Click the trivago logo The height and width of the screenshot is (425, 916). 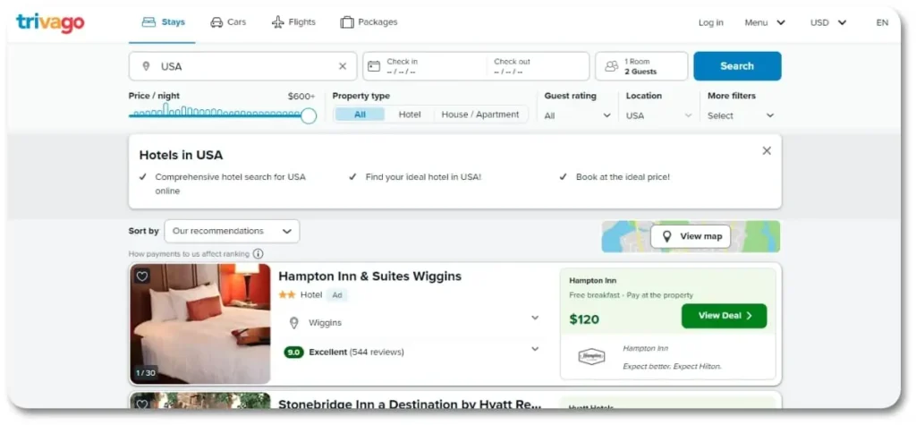click(50, 22)
